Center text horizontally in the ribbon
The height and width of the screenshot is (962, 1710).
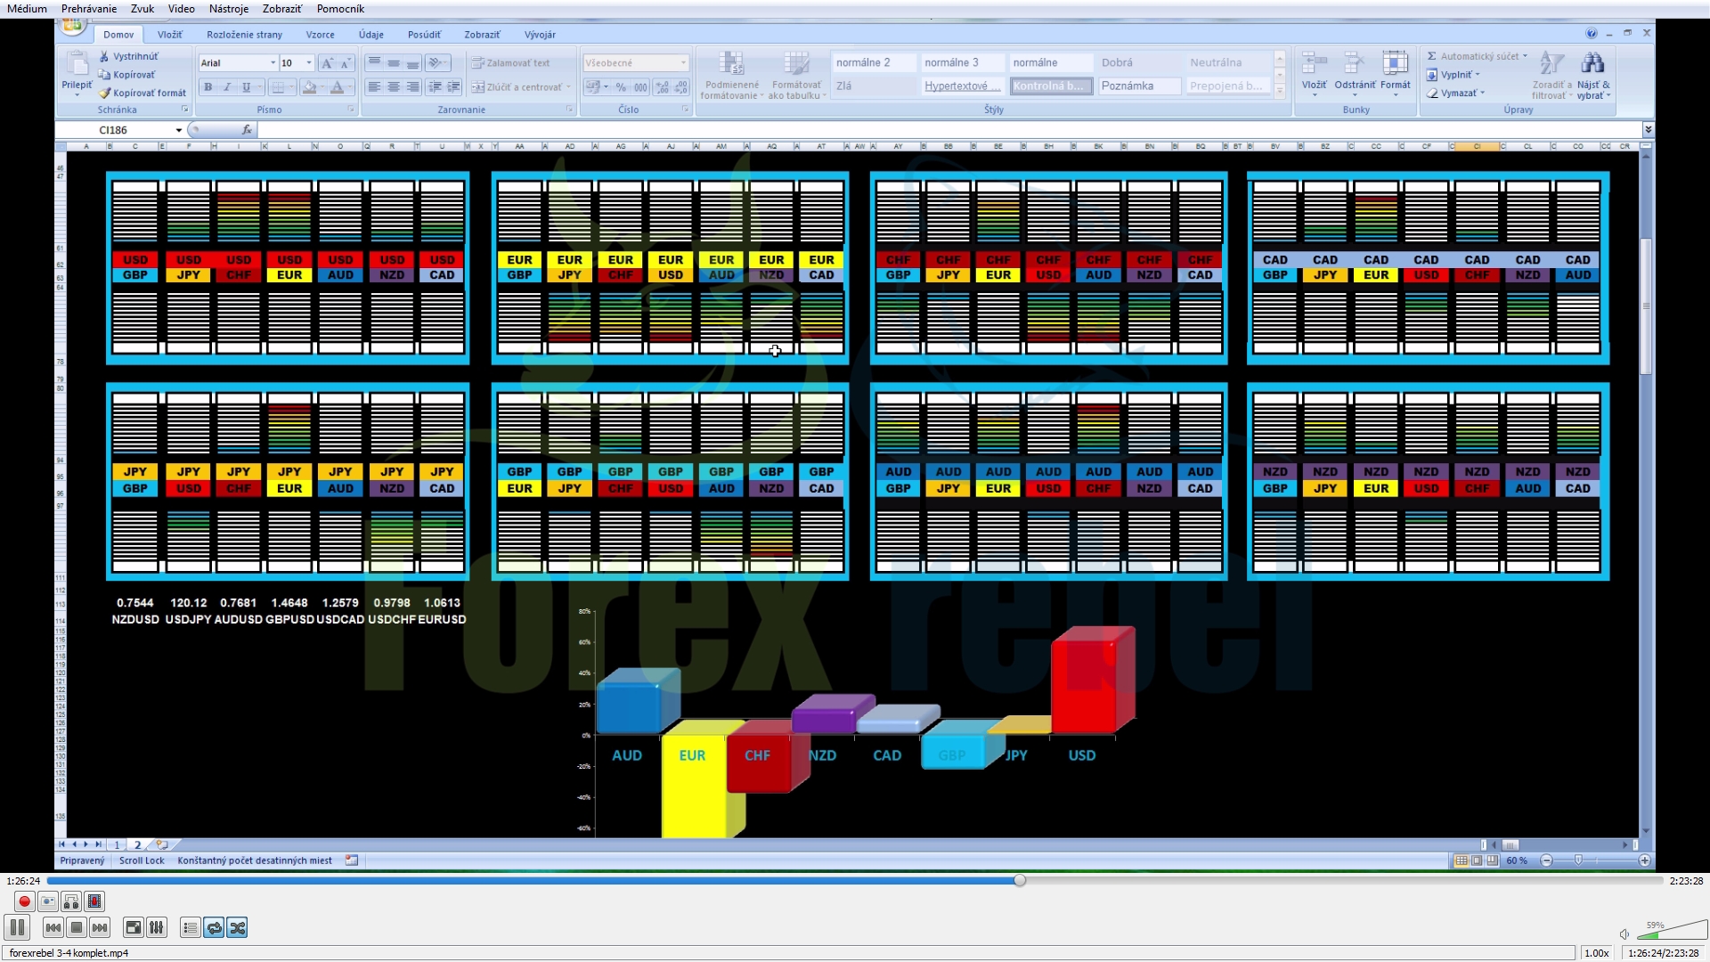pos(394,87)
